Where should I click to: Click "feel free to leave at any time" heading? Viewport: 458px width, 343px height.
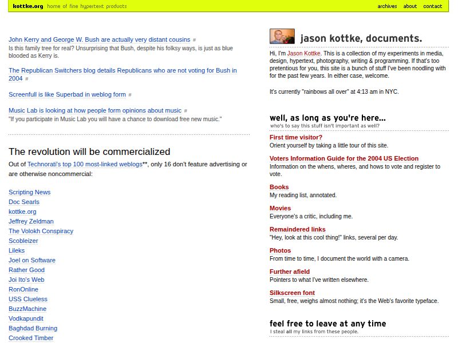click(327, 324)
